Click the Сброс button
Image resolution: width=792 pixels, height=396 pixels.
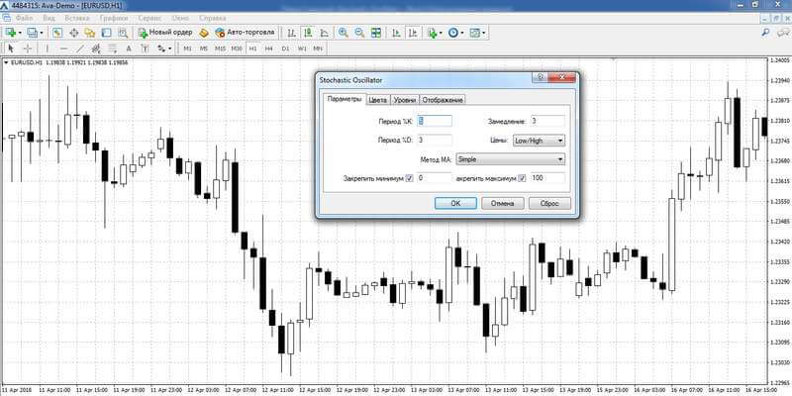(x=549, y=203)
